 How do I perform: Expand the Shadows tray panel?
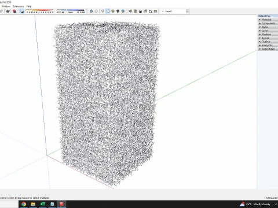(268, 34)
